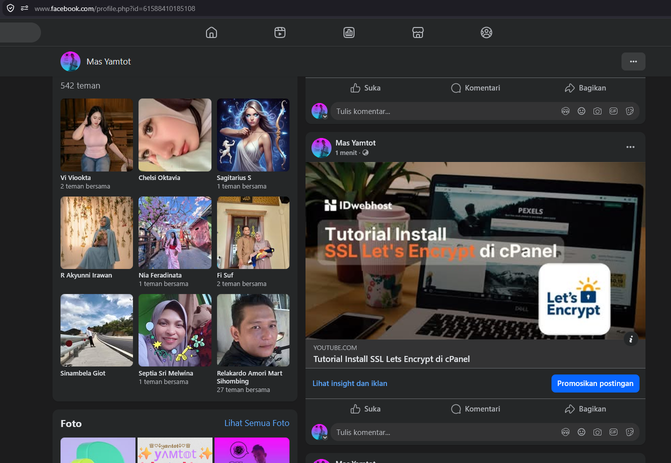The width and height of the screenshot is (671, 463).
Task: Open the three-dot menu on SSL tutorial post
Action: coord(630,147)
